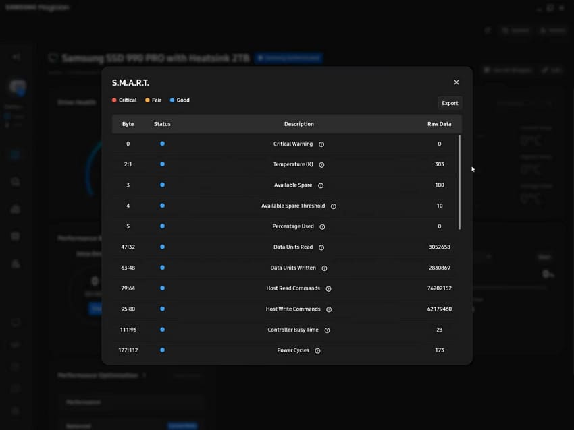
Task: Click the byte value 2:1
Action: (128, 164)
